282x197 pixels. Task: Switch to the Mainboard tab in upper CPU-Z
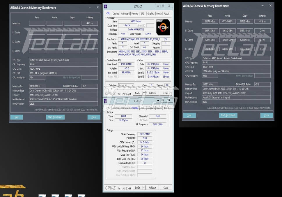pos(125,13)
